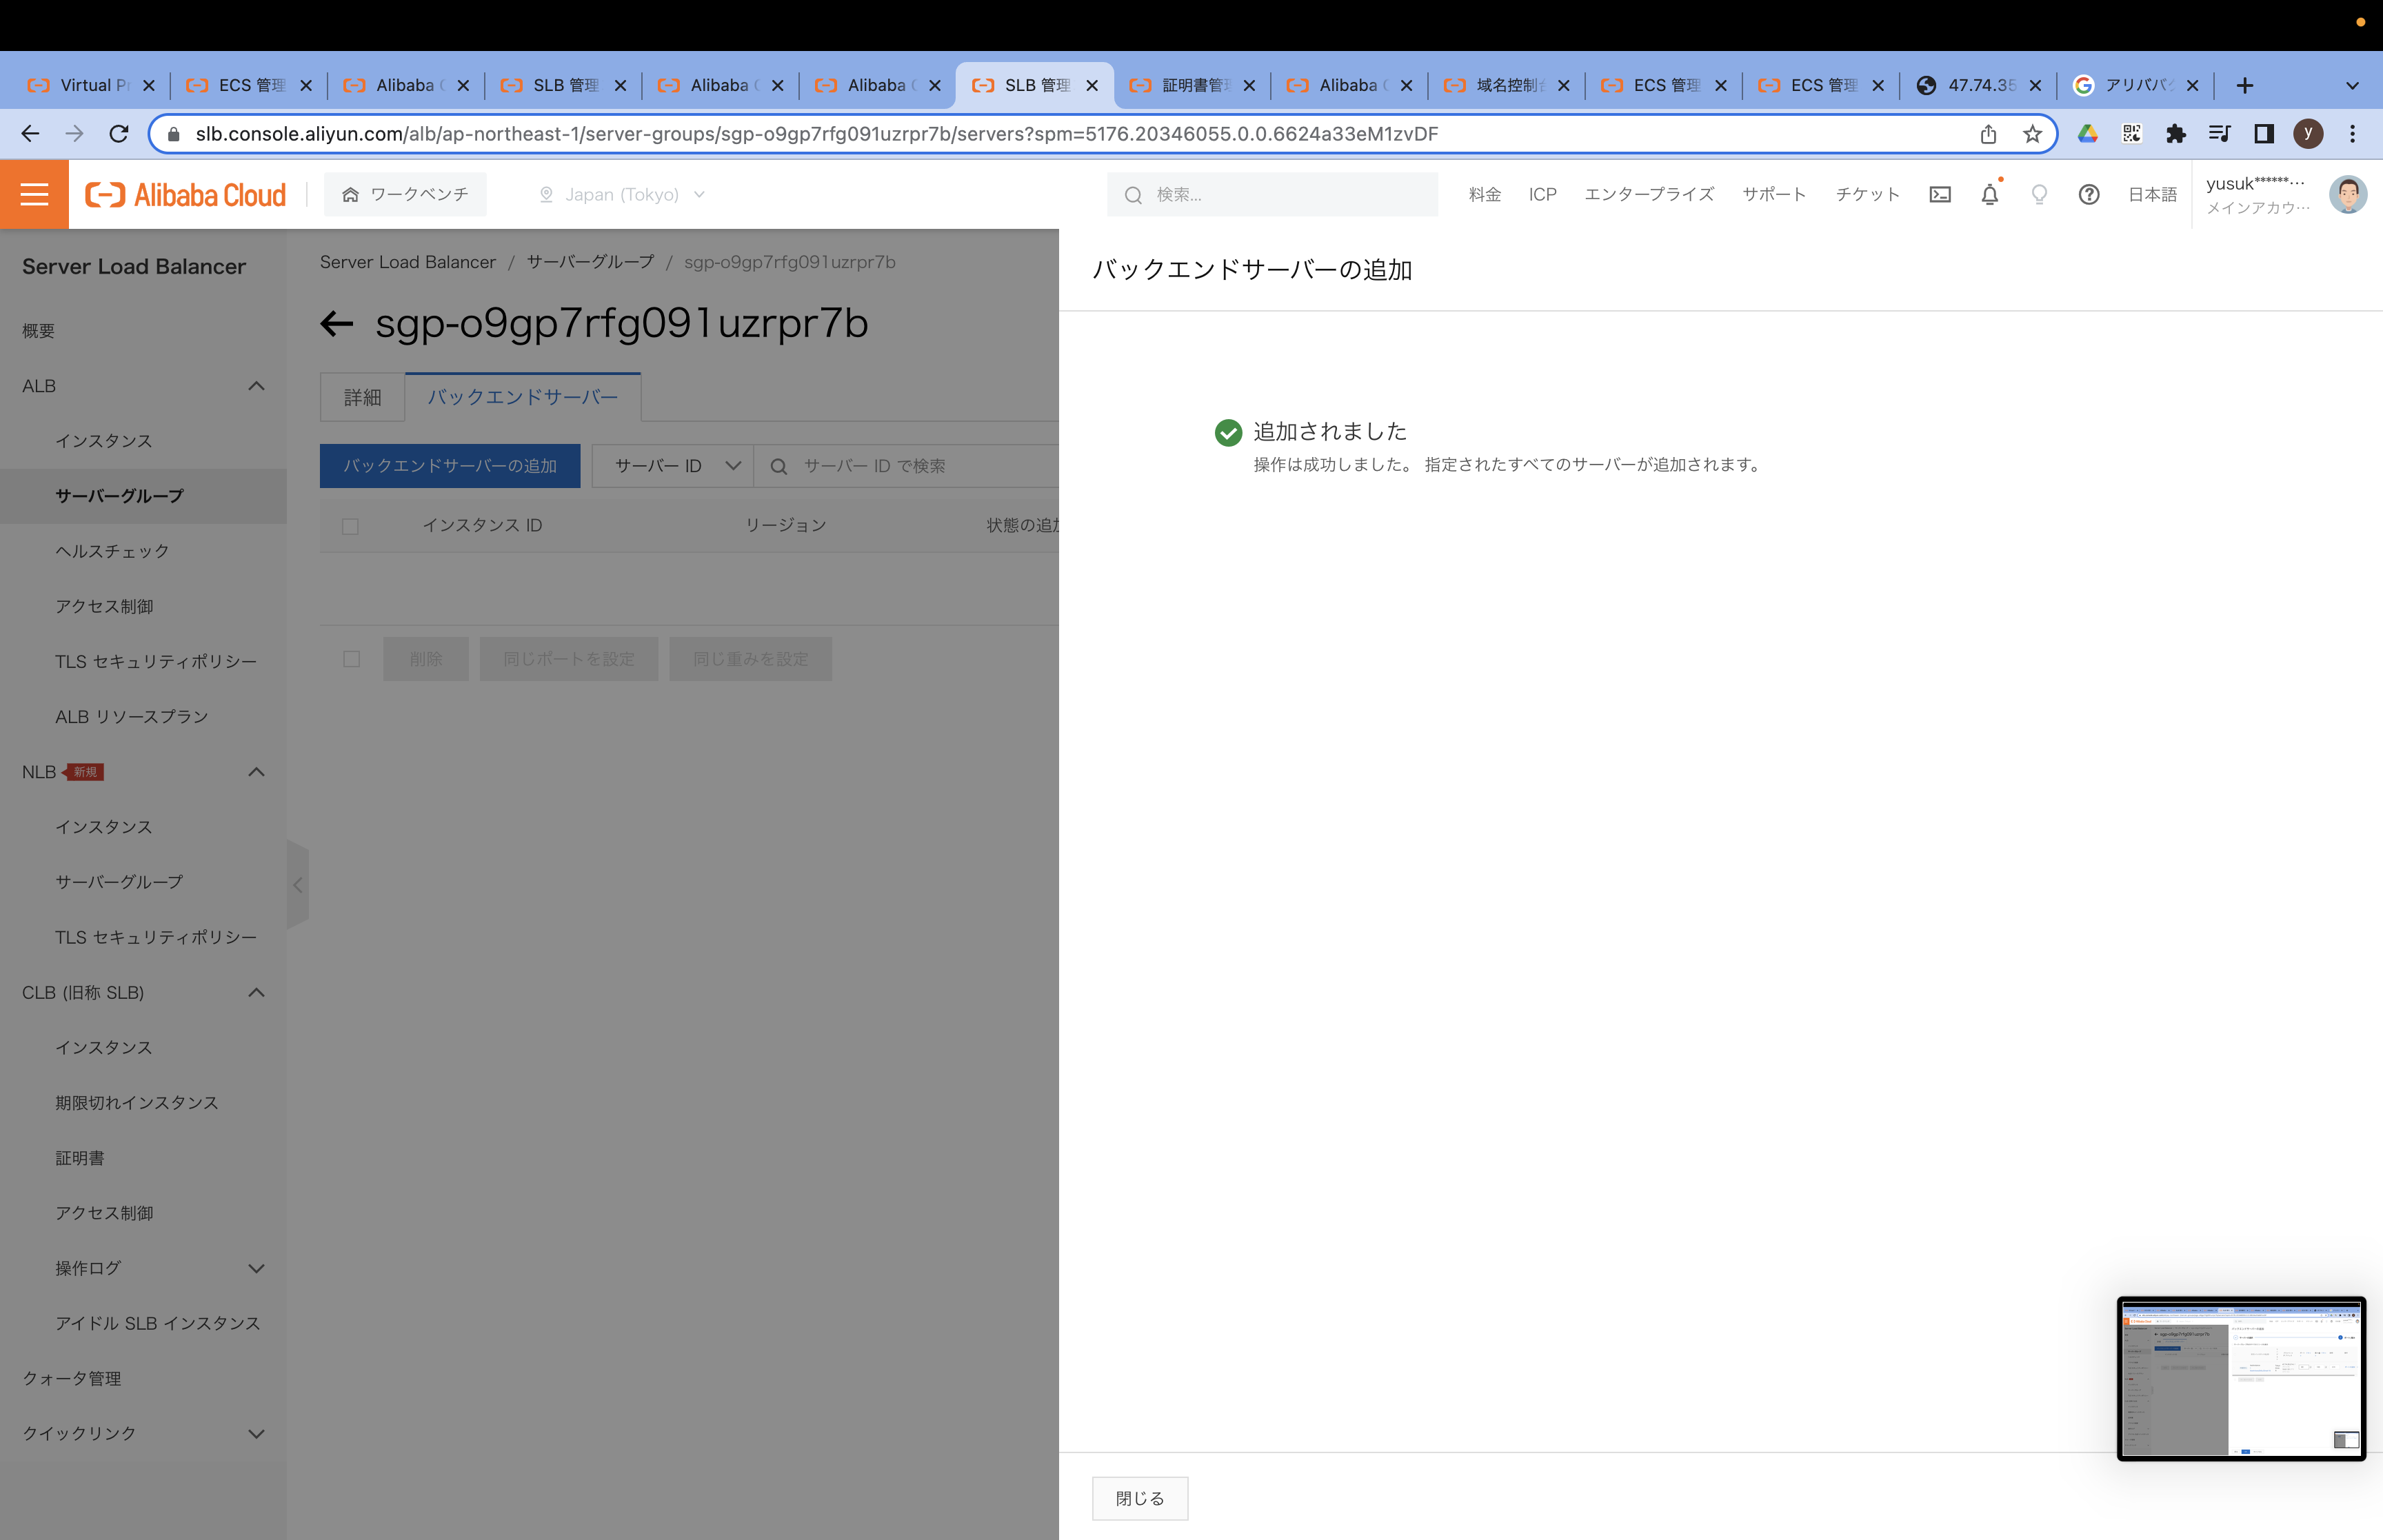Check the checkbox next to 削除 button
This screenshot has width=2383, height=1540.
pyautogui.click(x=350, y=659)
